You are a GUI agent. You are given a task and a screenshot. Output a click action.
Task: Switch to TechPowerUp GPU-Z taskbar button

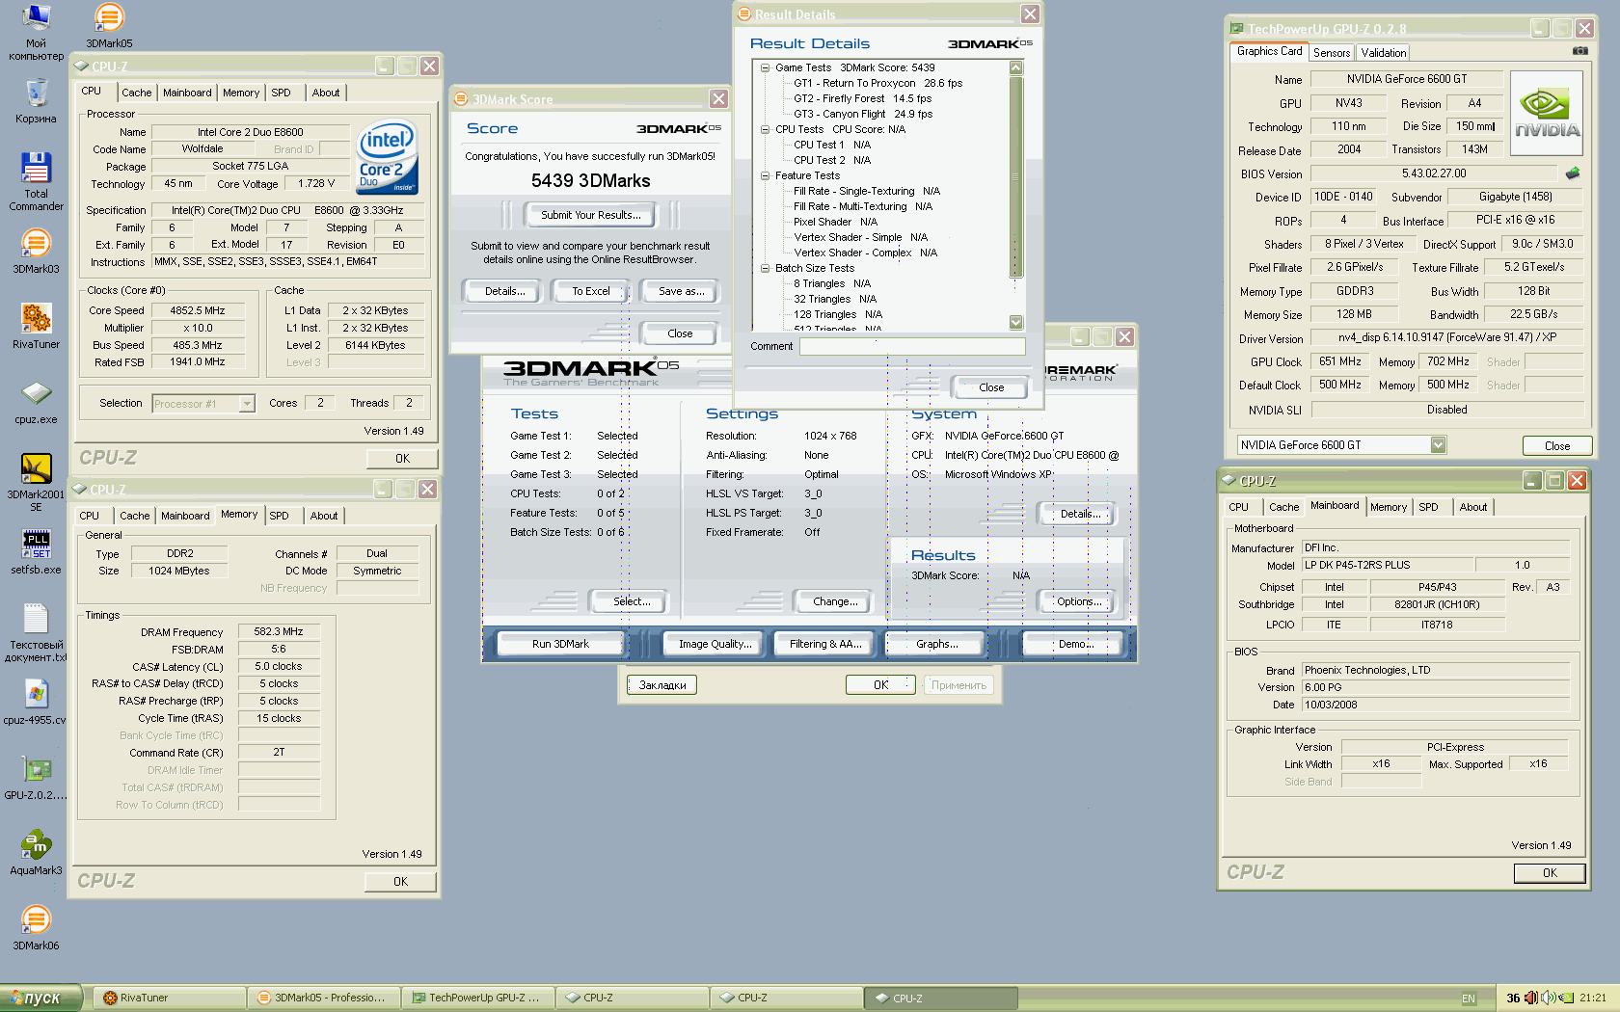point(478,998)
